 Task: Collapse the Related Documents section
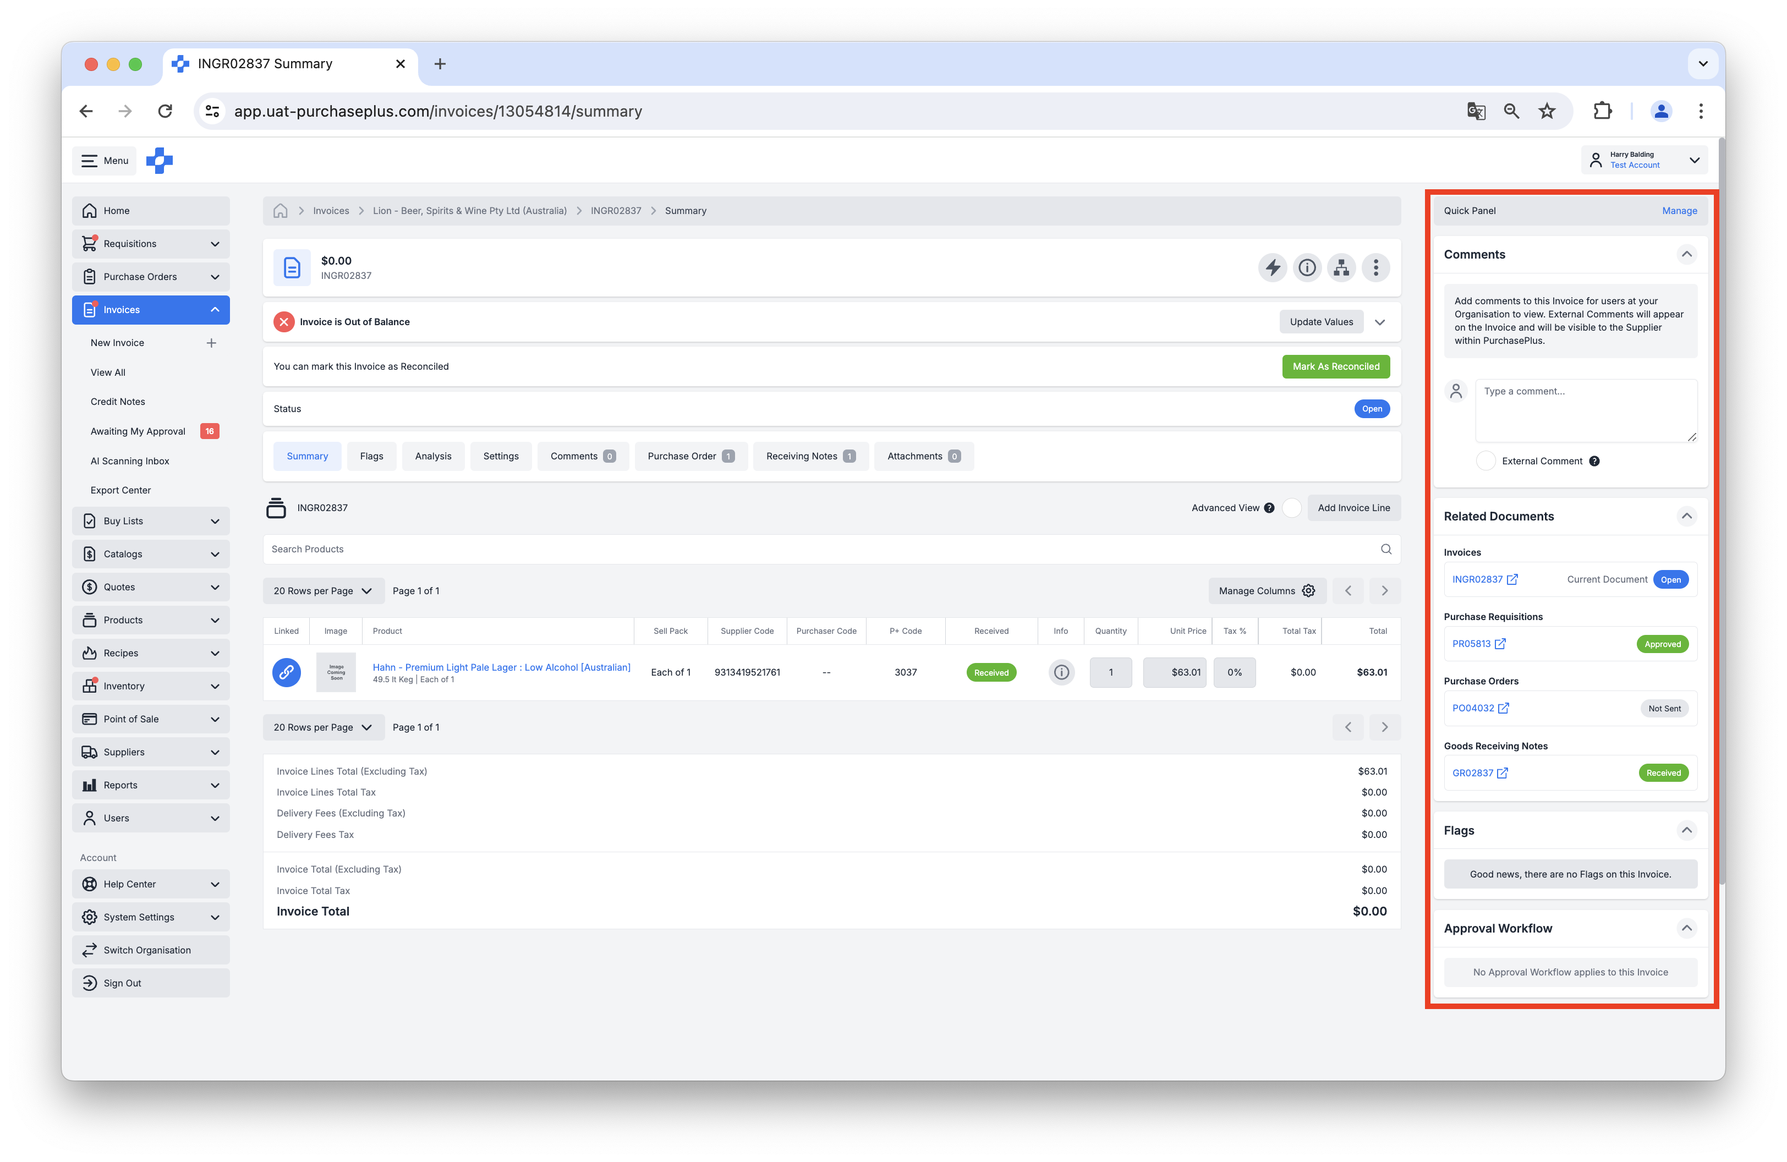point(1686,517)
